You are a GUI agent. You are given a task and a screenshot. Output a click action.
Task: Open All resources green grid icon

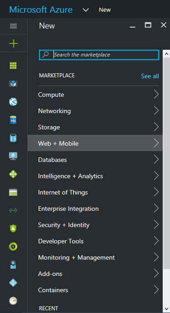(x=13, y=66)
